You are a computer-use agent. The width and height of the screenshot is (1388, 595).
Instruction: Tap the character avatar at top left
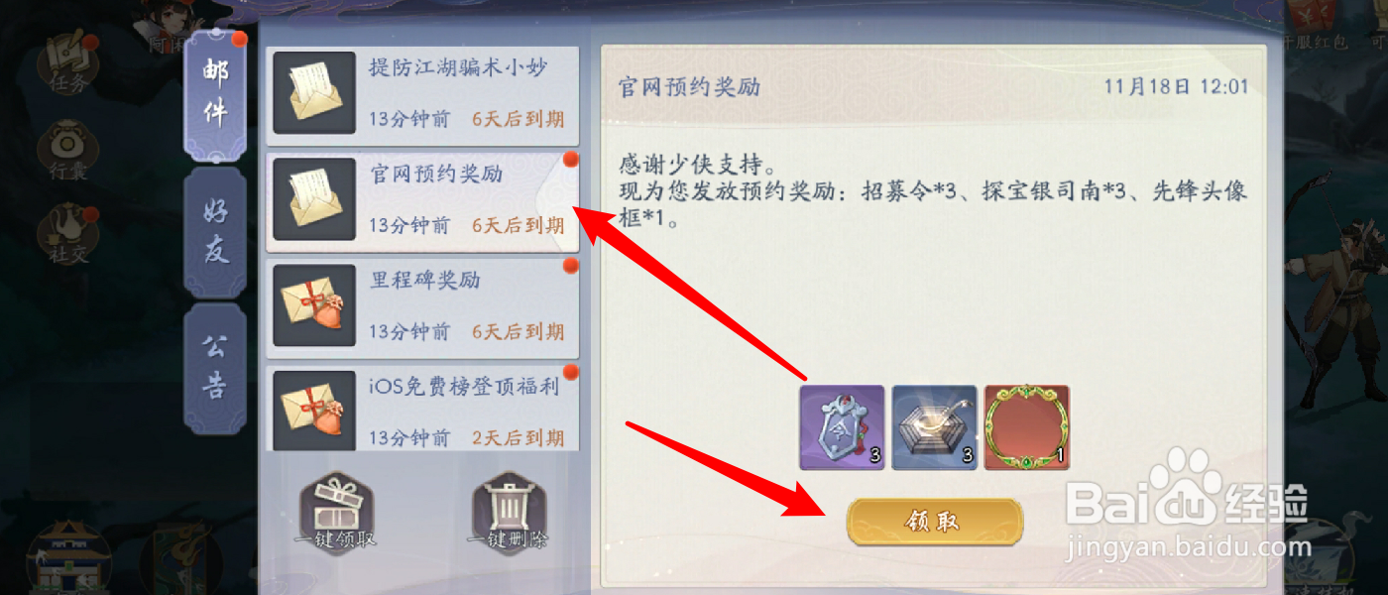coord(170,24)
